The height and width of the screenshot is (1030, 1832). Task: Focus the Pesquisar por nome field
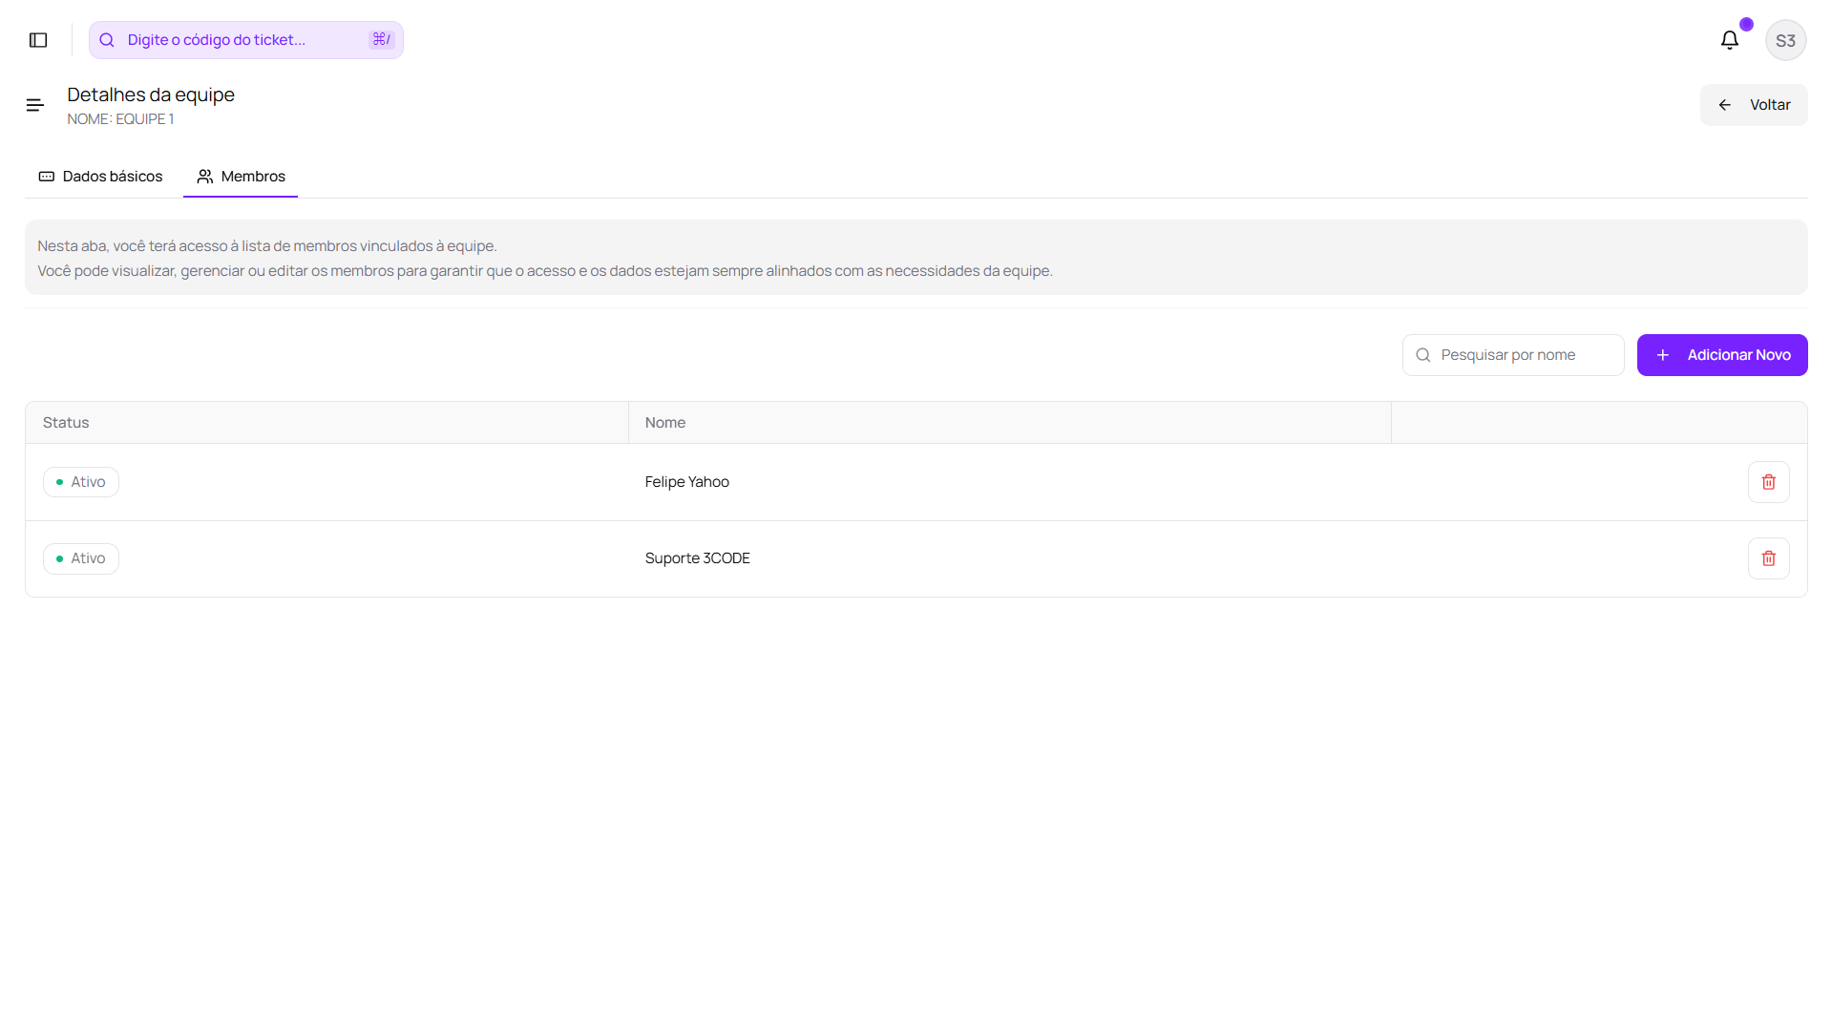(x=1513, y=355)
